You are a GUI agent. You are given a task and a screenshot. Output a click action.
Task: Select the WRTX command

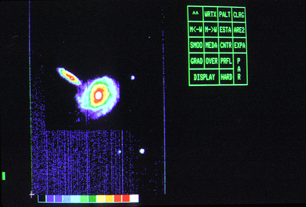pos(211,14)
